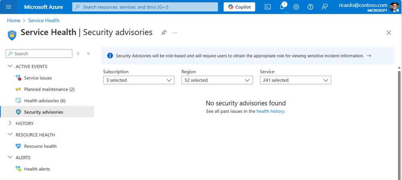Open the Azure portal hamburger menu

click(8, 7)
